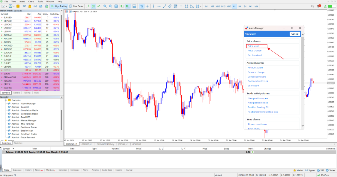Screen dimensions: 337x177
Task: Select the rectangle shapes tool
Action: click(186, 6)
